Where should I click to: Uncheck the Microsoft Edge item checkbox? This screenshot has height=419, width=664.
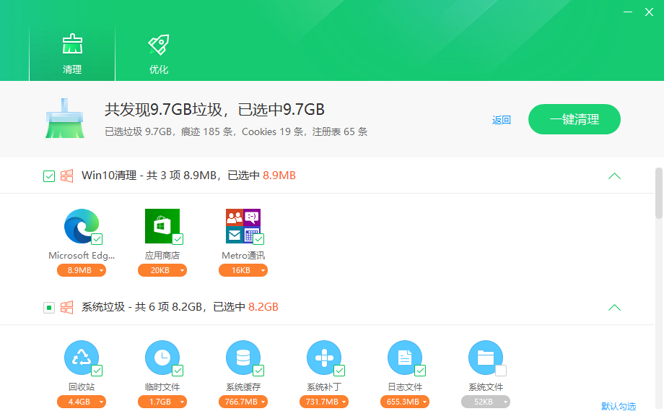(x=97, y=239)
